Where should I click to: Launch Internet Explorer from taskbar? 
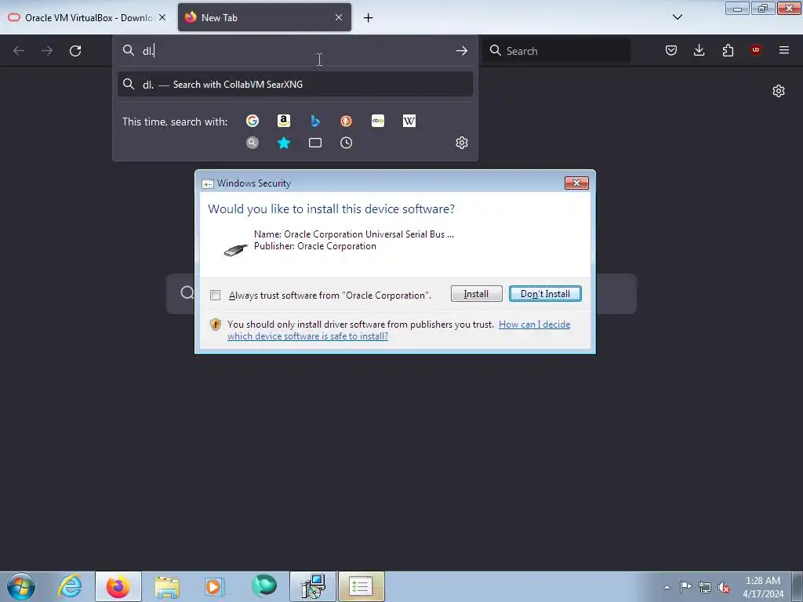(x=70, y=586)
